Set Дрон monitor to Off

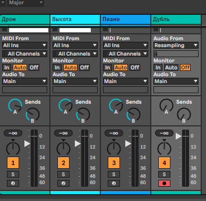[34, 67]
